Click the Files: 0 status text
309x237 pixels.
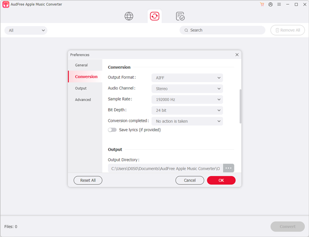11,227
